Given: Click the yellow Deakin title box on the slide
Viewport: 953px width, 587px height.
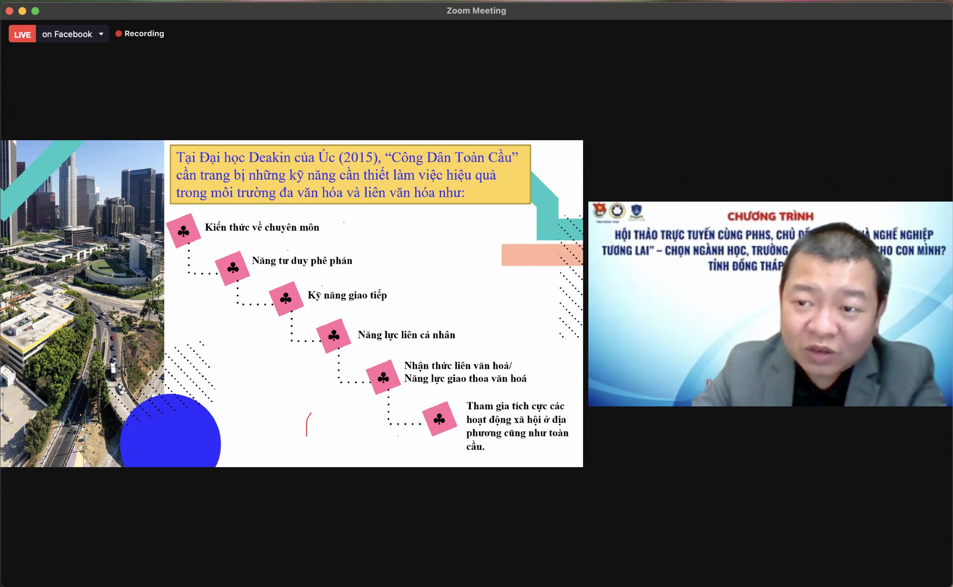Looking at the screenshot, I should coord(350,174).
